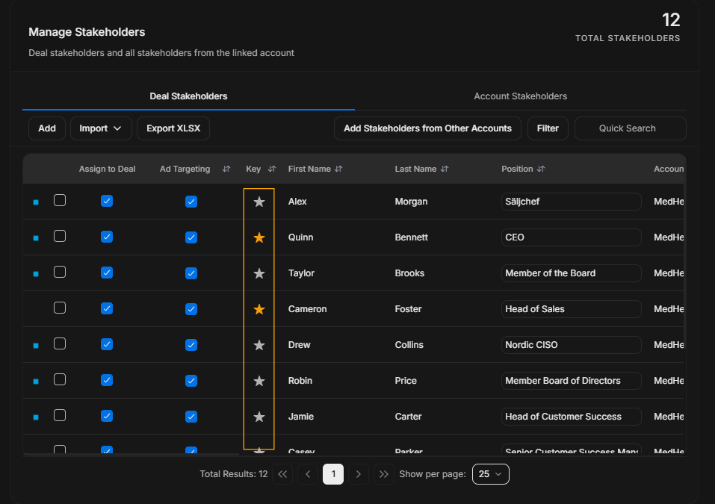Toggle key star for Taylor Brooks
Screen dimensions: 715x504
[x=259, y=273]
